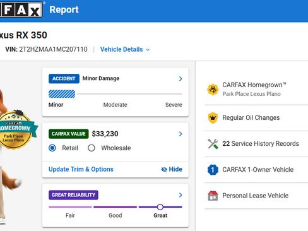Screen dimensions: 308x231
Task: Click the Moderate severity label
Action: (x=115, y=105)
